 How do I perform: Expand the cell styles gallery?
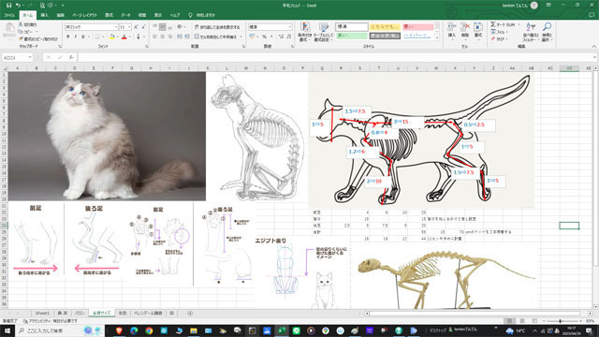(x=437, y=37)
